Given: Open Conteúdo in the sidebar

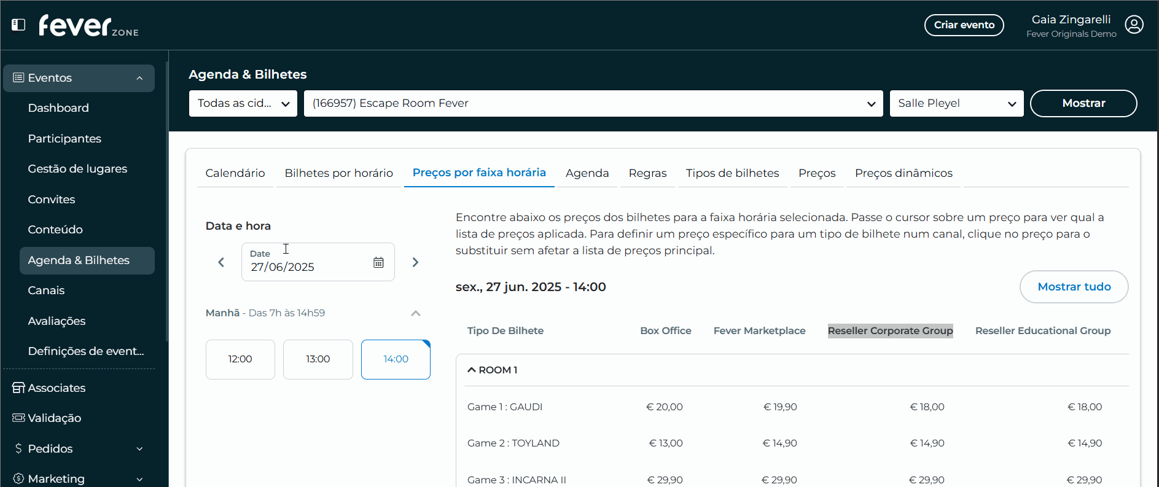Looking at the screenshot, I should pos(55,230).
